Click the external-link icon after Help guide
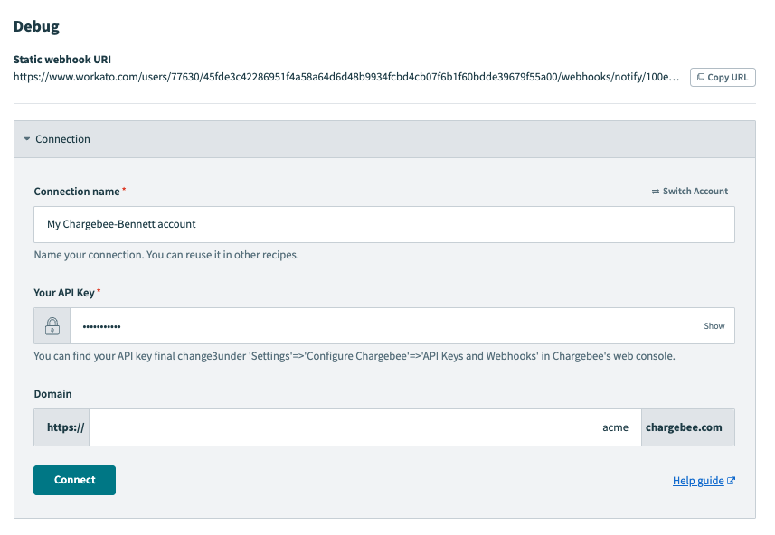Image resolution: width=775 pixels, height=535 pixels. [731, 480]
